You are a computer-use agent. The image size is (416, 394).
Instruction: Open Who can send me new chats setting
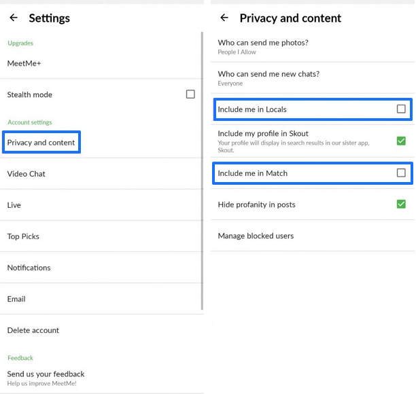tap(313, 78)
